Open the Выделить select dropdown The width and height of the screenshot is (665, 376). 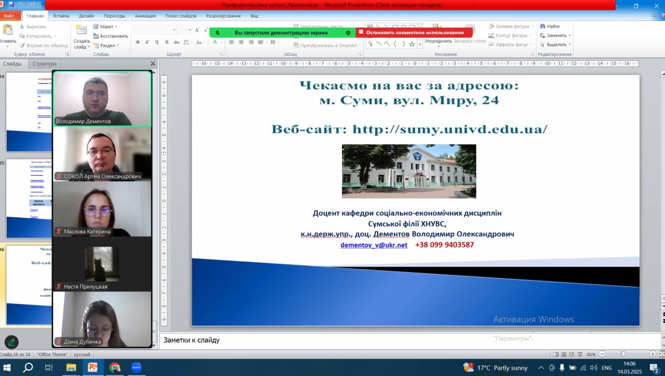(556, 44)
